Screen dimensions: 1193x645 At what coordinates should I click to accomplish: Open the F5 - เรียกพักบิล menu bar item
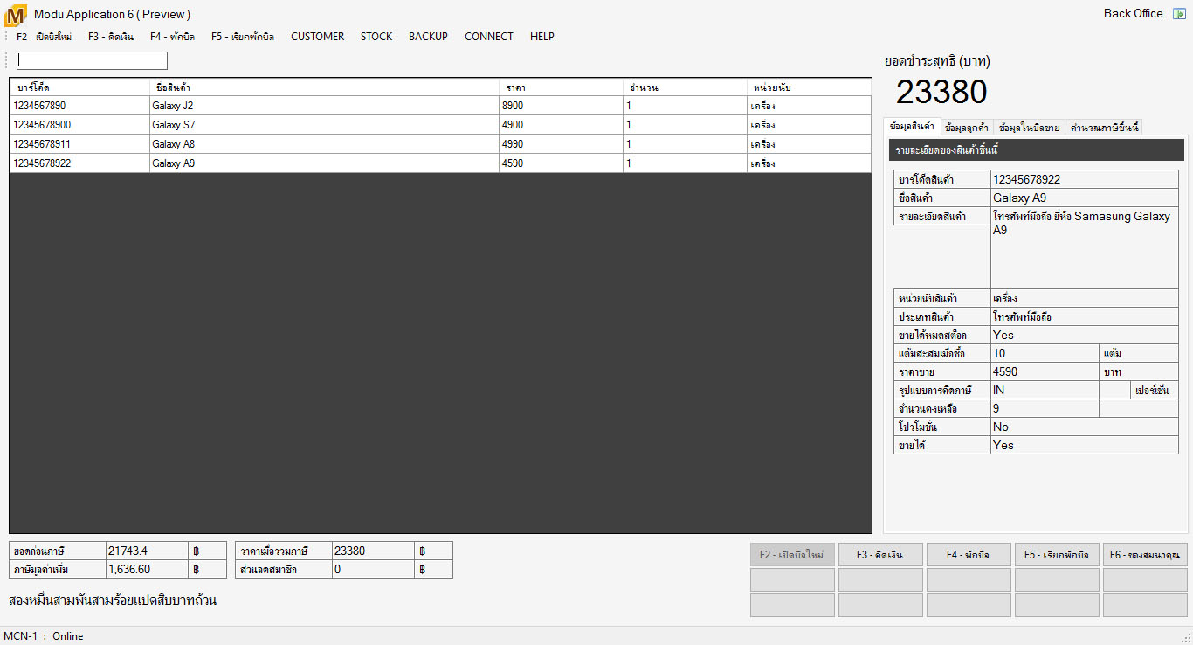(x=242, y=37)
